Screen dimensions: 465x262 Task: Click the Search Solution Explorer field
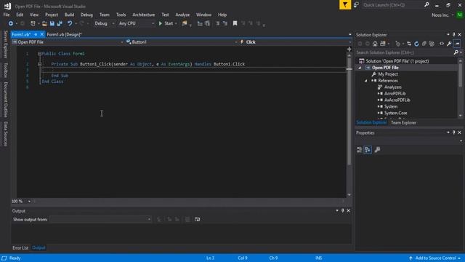(404, 52)
